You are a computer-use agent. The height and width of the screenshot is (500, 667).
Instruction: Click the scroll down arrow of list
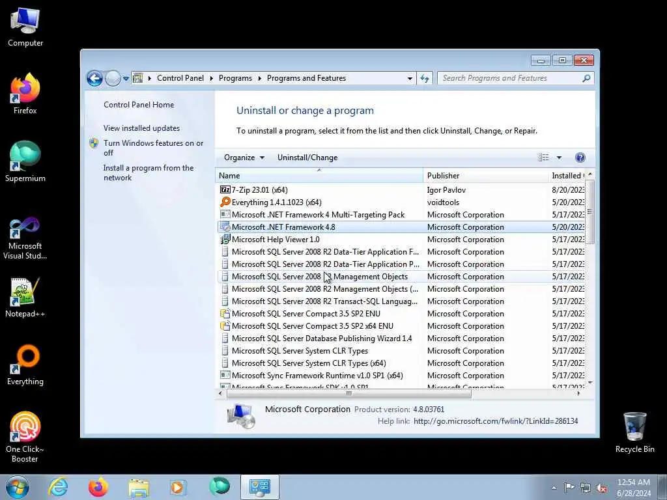click(589, 383)
